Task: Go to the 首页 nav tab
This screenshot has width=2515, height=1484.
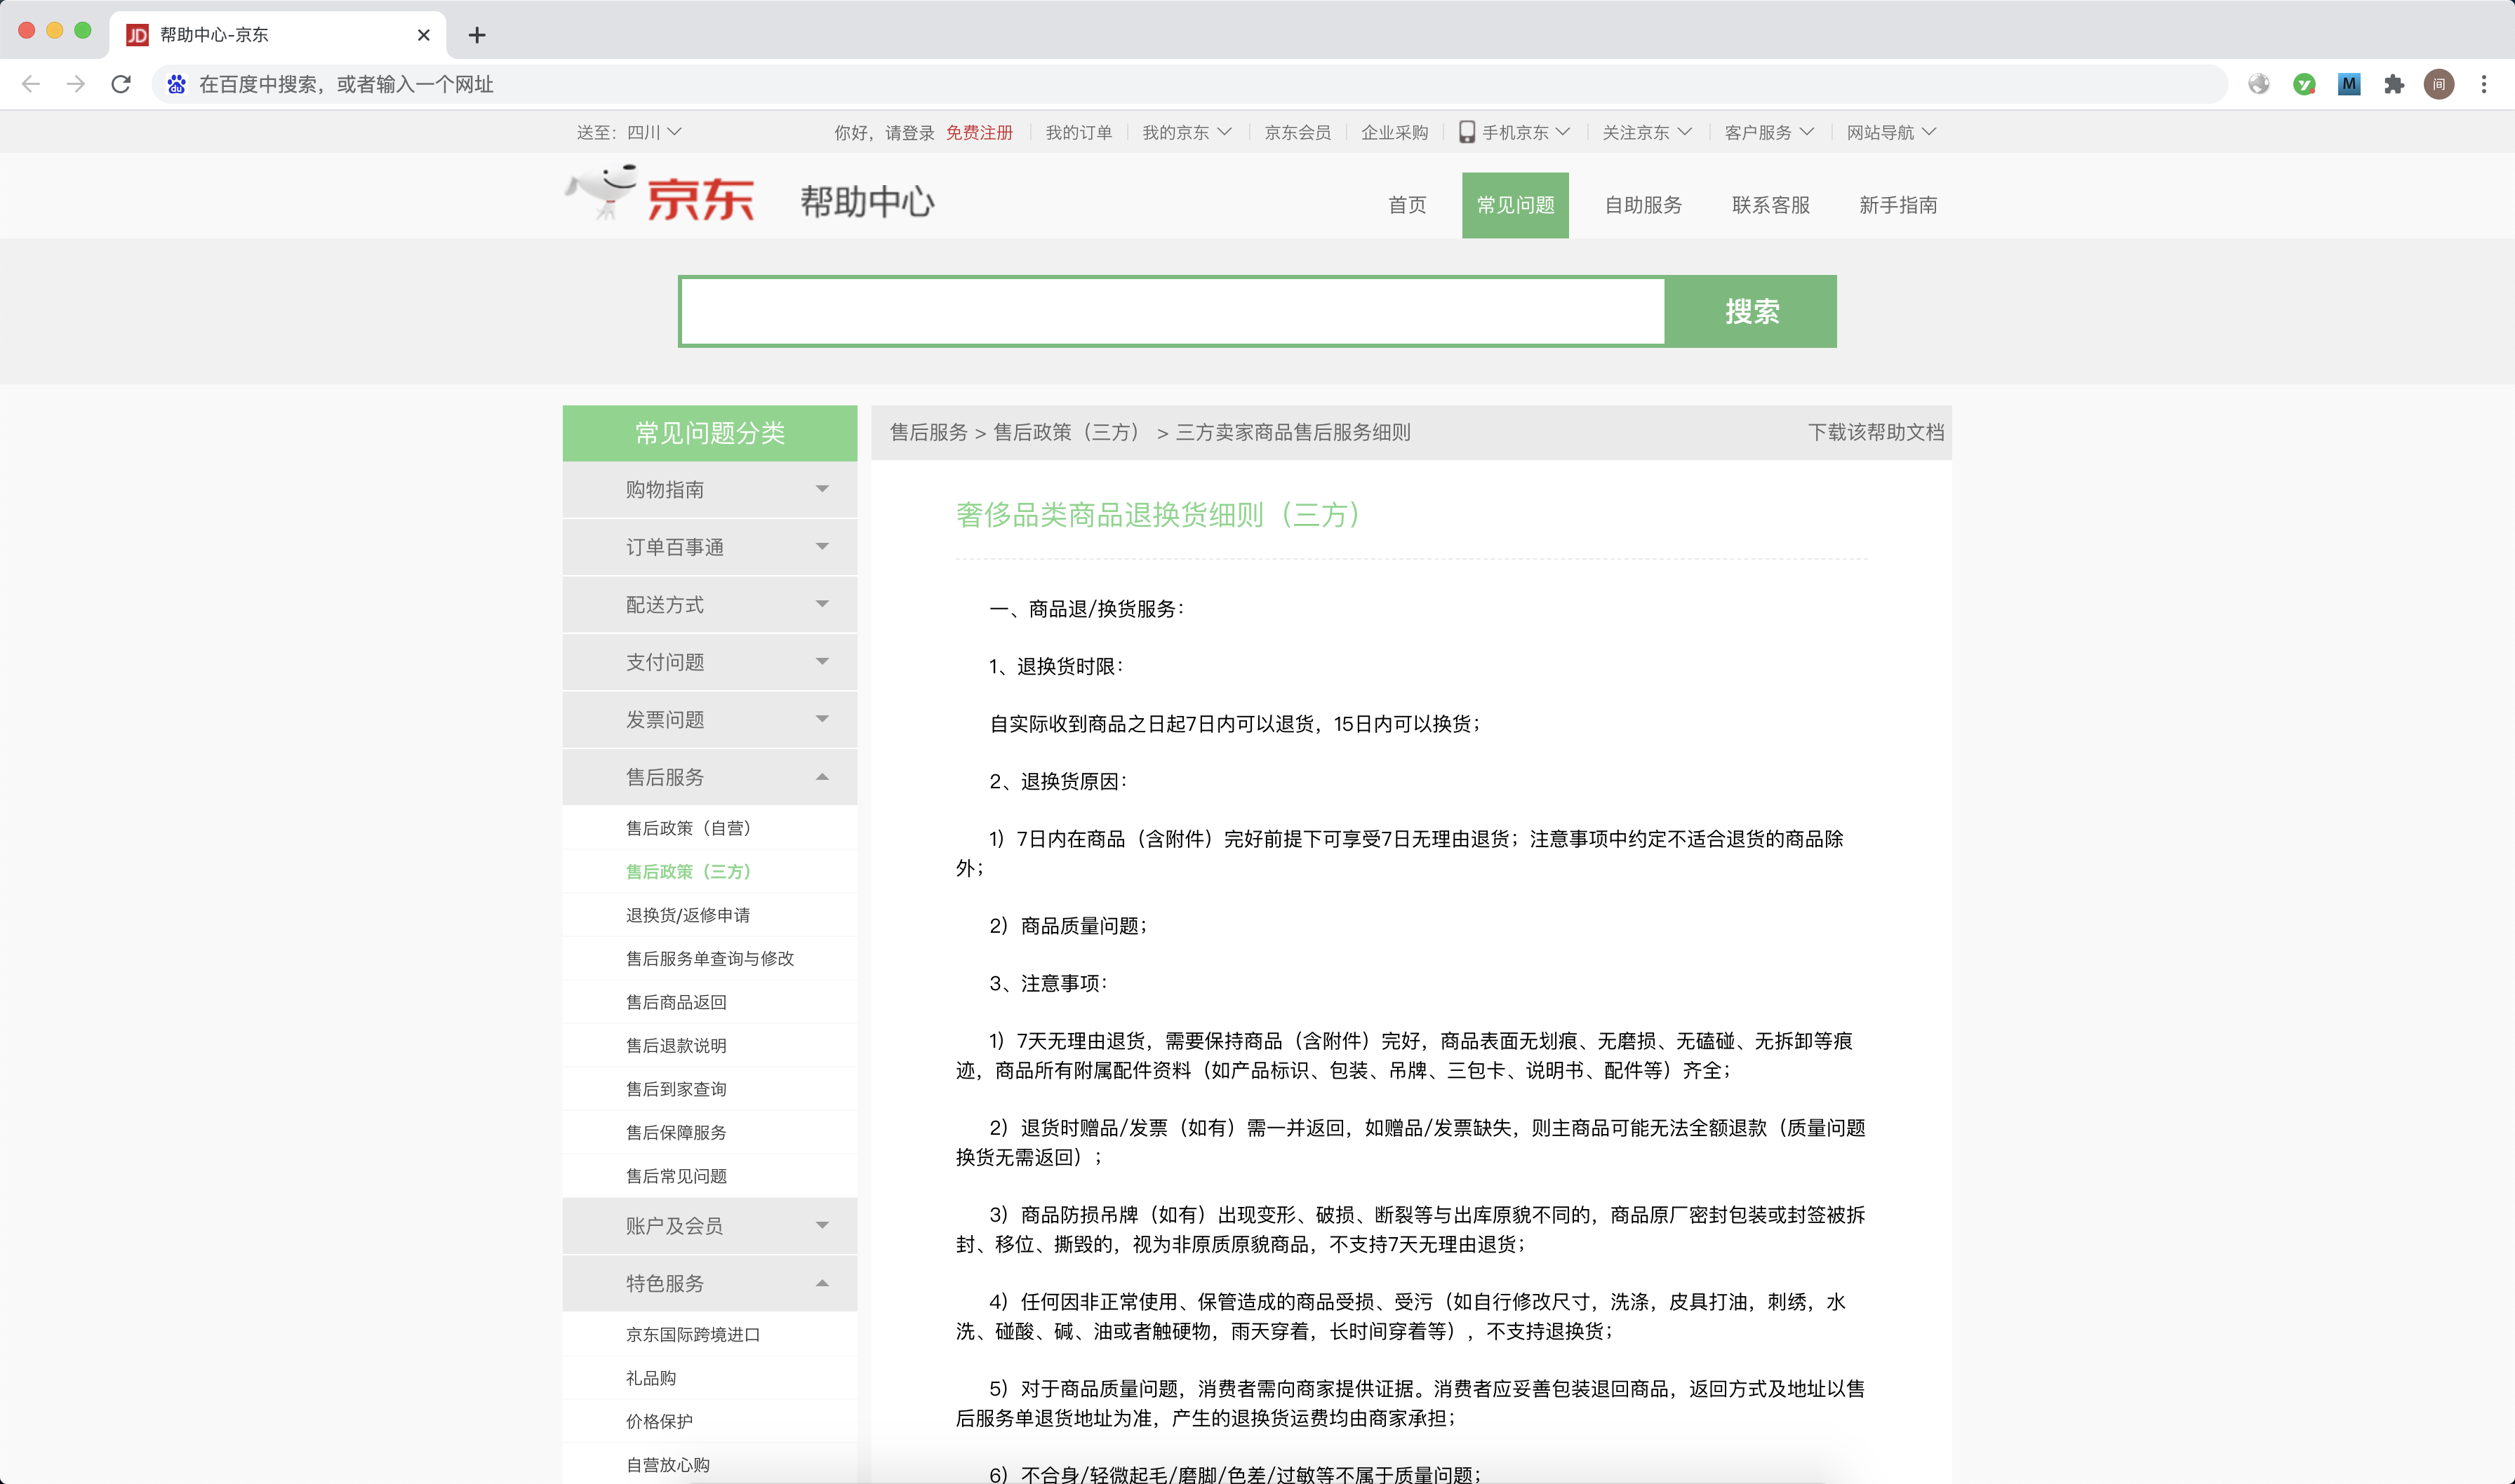Action: pos(1408,205)
